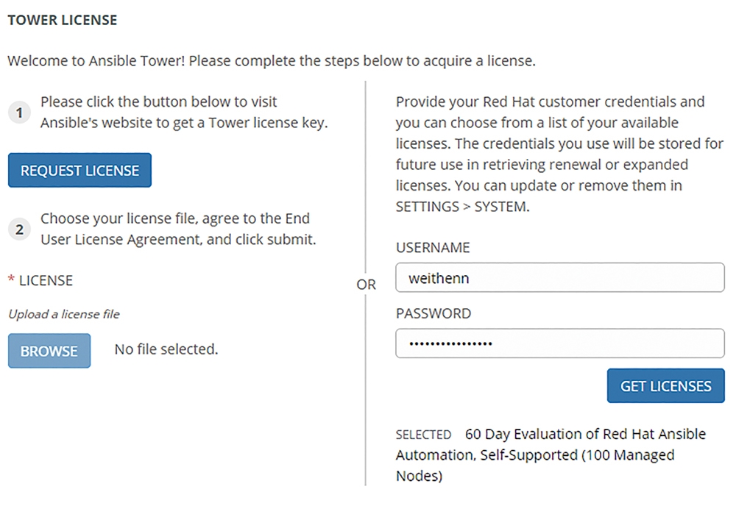The image size is (736, 506).
Task: Click the 'No file selected.' text
Action: click(x=166, y=349)
